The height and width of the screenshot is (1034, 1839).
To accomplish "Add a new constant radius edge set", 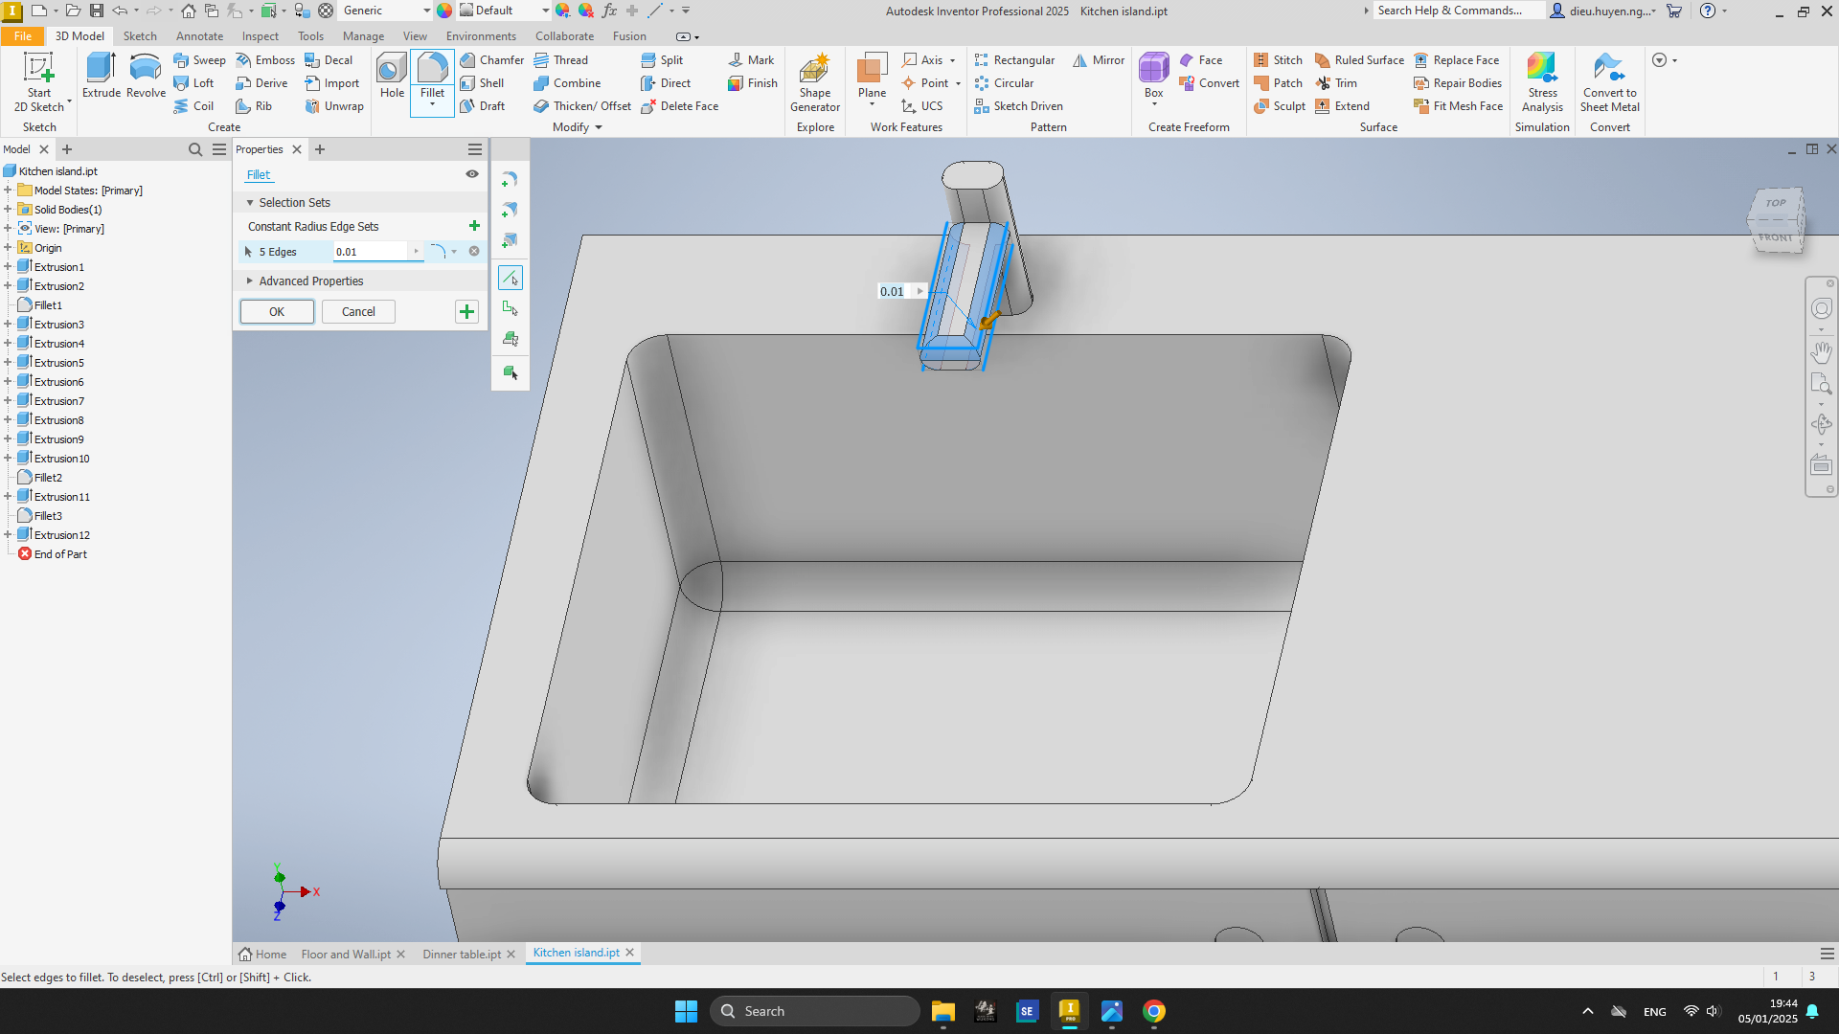I will click(x=474, y=226).
